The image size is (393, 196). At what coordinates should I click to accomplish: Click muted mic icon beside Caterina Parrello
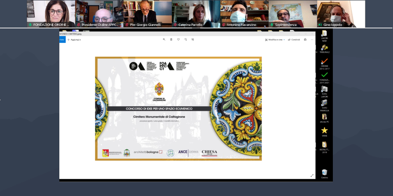pyautogui.click(x=175, y=25)
